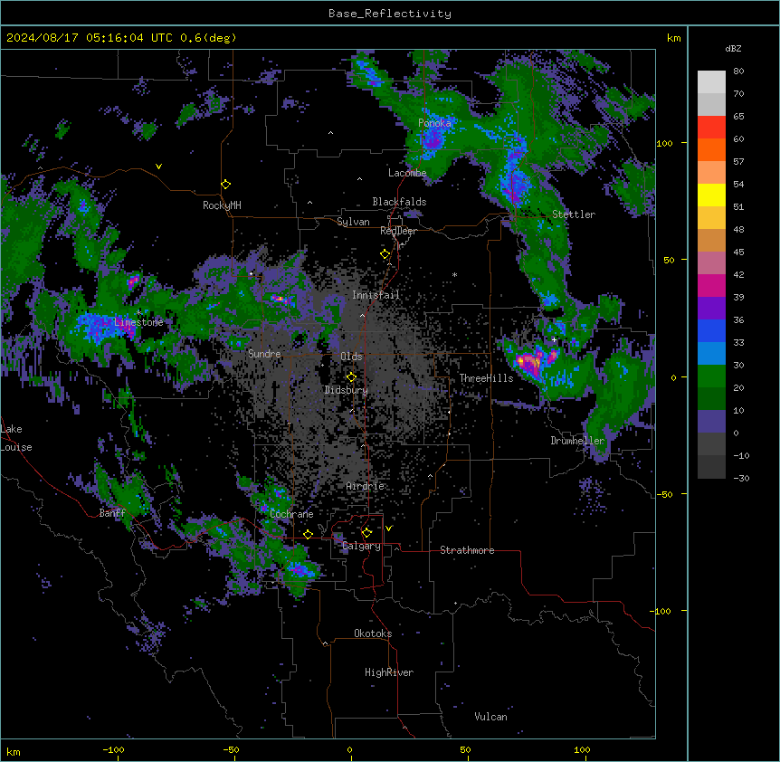The height and width of the screenshot is (762, 780).
Task: Choose the green 30-20 dBZ legend swatch
Action: point(711,376)
